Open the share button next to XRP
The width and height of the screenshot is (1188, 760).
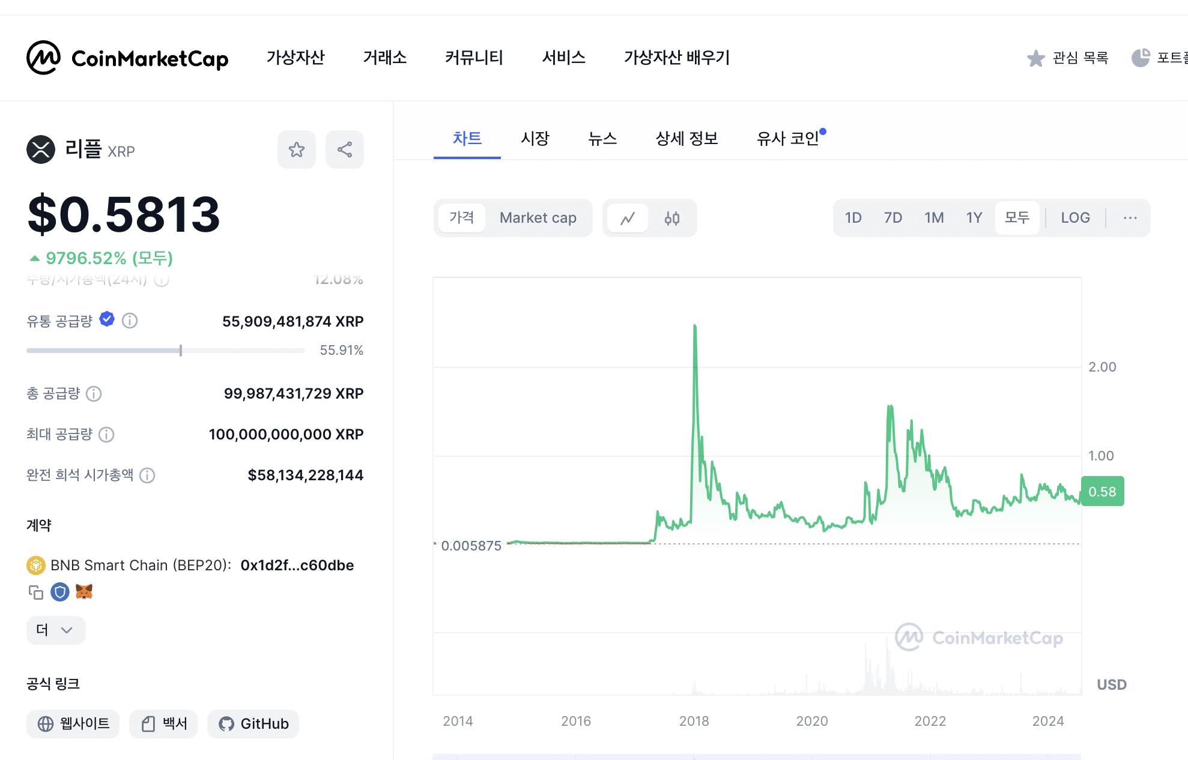(345, 149)
